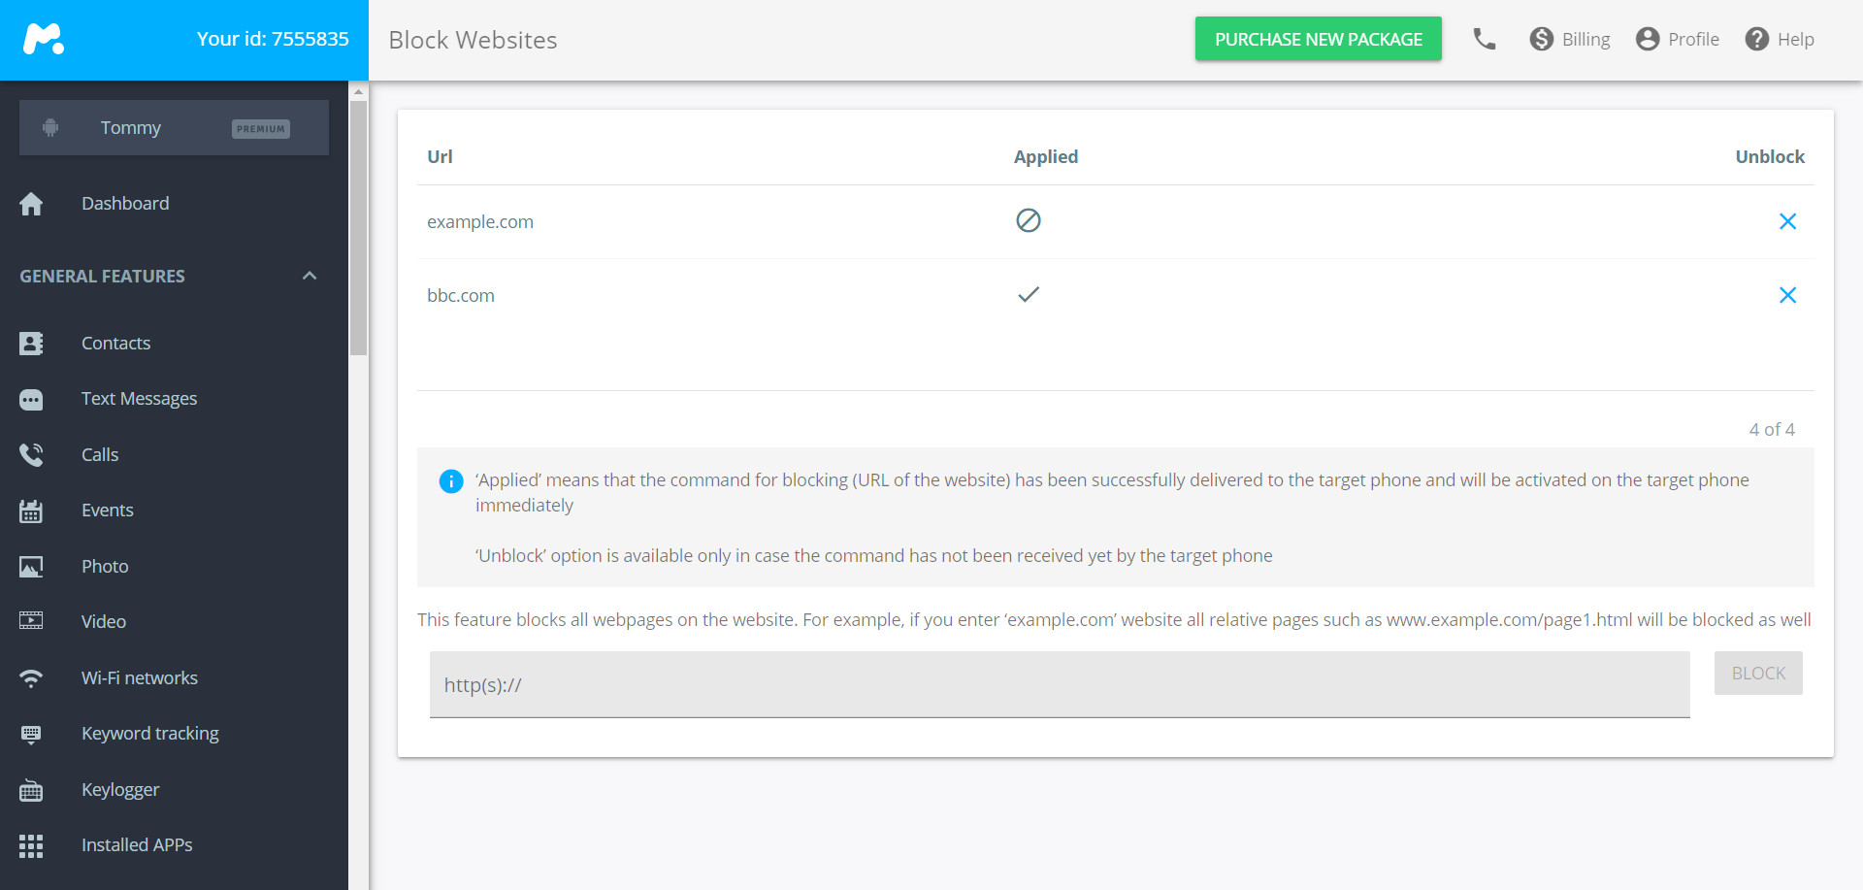Unblock bbc.com with the X icon

coord(1787,295)
